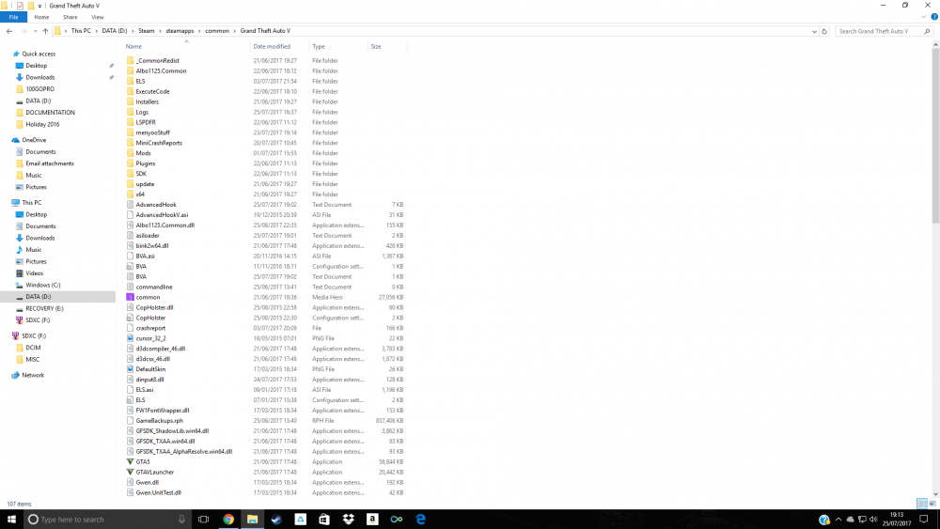The width and height of the screenshot is (940, 529).
Task: Click the Steam breadcrumb segment
Action: tap(147, 31)
